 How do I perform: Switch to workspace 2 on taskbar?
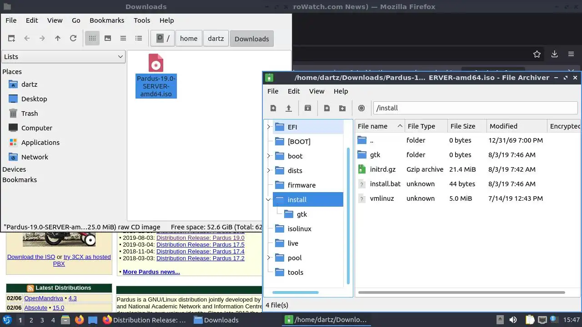31,320
